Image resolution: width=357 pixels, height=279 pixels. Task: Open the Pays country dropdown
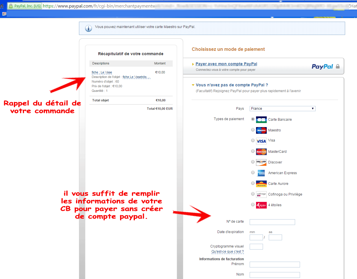282,109
